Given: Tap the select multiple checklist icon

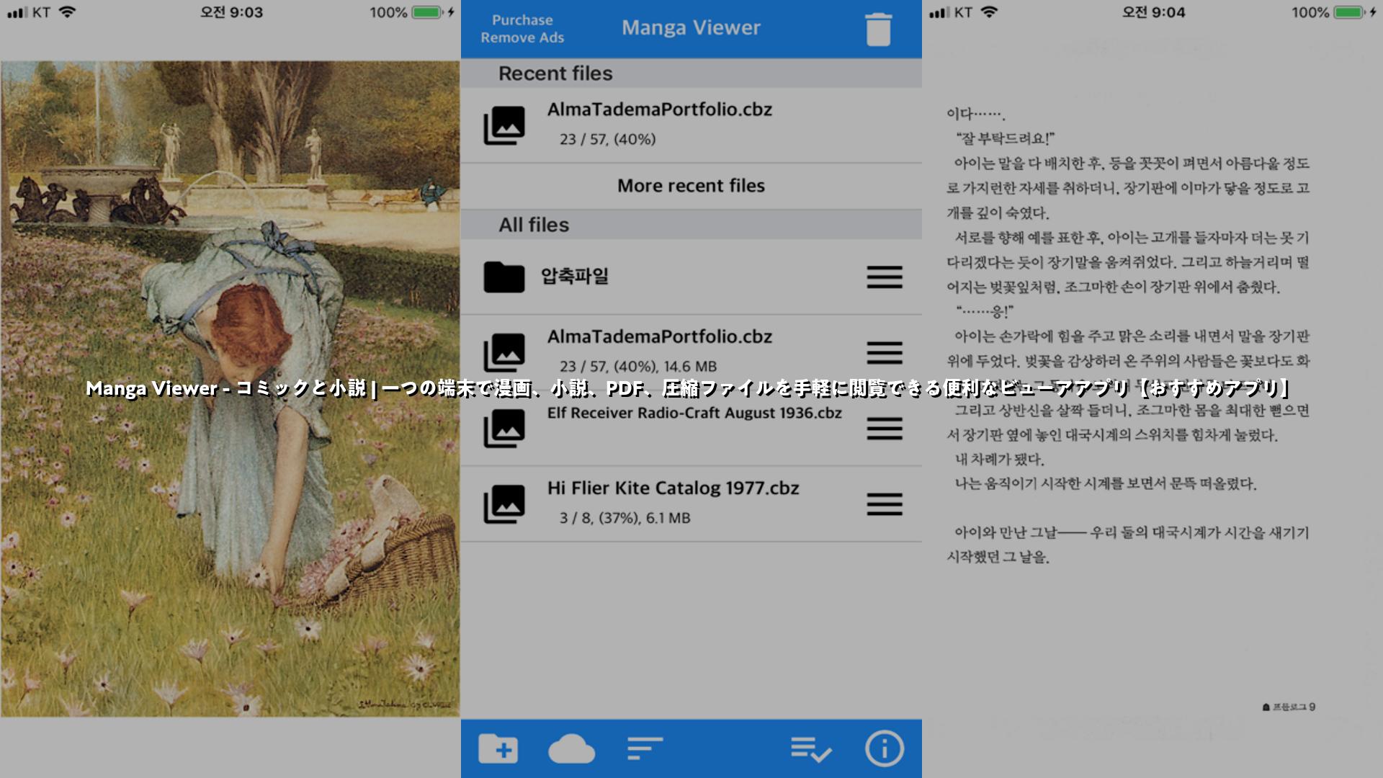Looking at the screenshot, I should [x=811, y=749].
